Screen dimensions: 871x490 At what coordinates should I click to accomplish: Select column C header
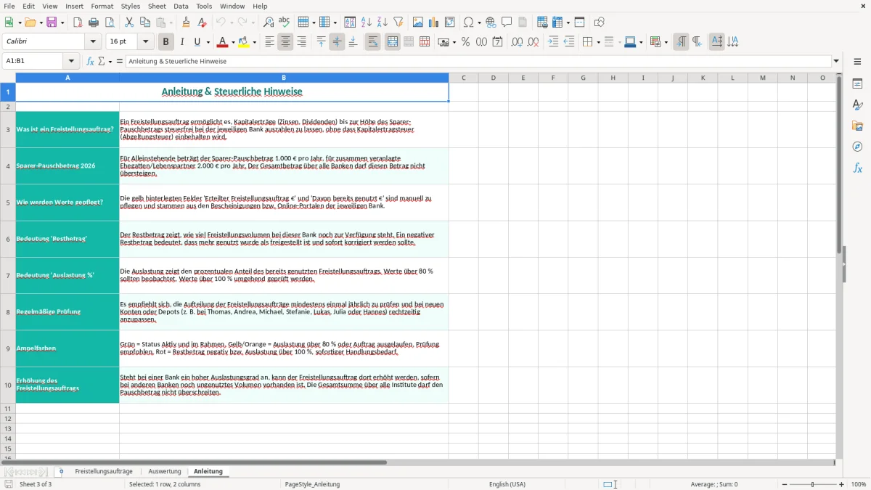[463, 78]
